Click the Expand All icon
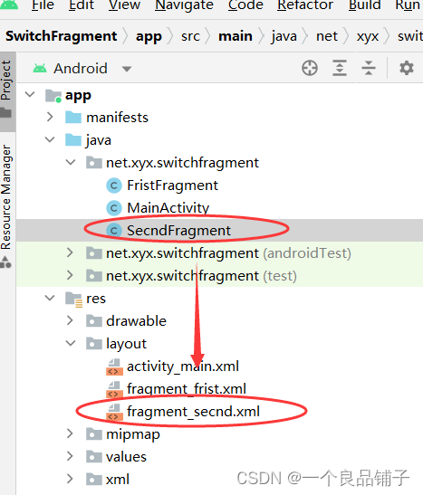 340,68
